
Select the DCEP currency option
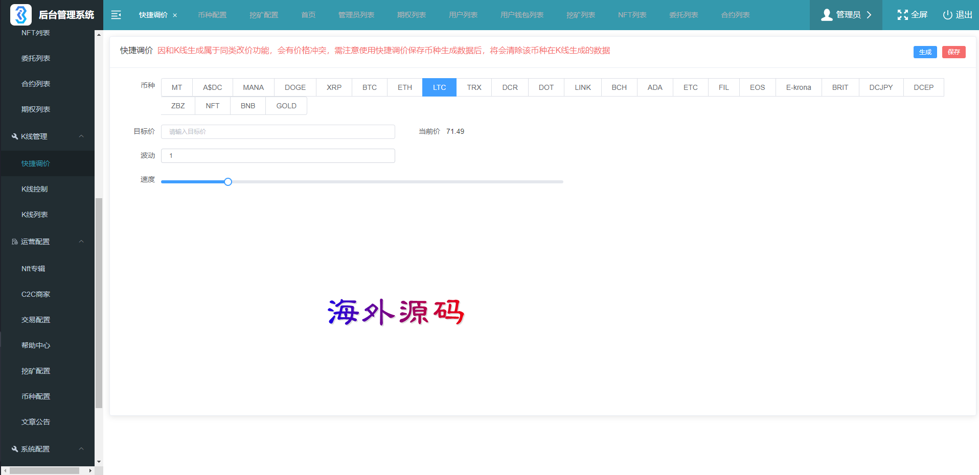point(924,87)
